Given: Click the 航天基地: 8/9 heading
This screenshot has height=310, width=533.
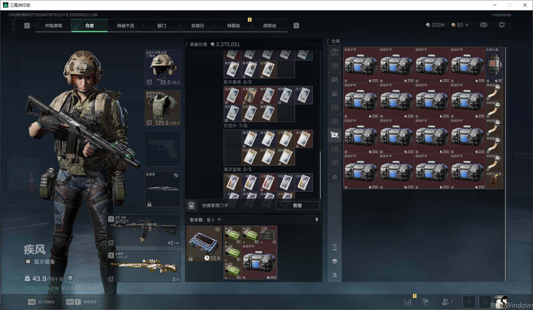Looking at the screenshot, I should click(x=238, y=82).
